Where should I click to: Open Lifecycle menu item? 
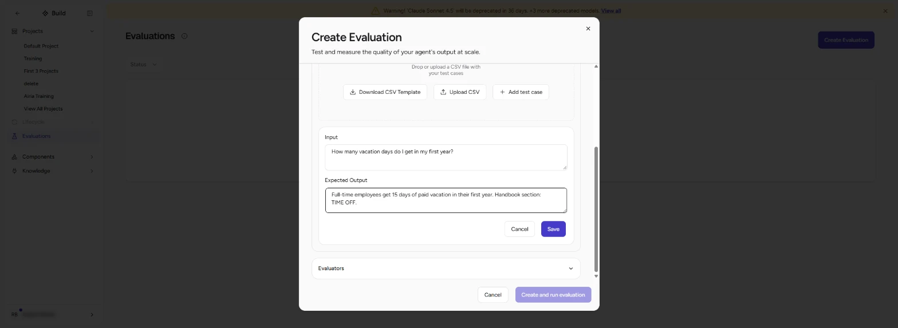53,122
